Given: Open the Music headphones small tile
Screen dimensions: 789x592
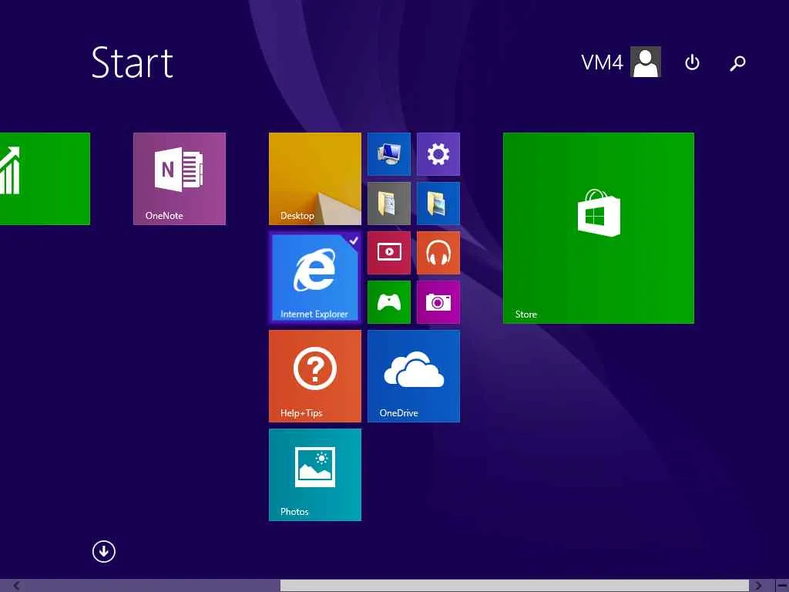Looking at the screenshot, I should tap(438, 253).
